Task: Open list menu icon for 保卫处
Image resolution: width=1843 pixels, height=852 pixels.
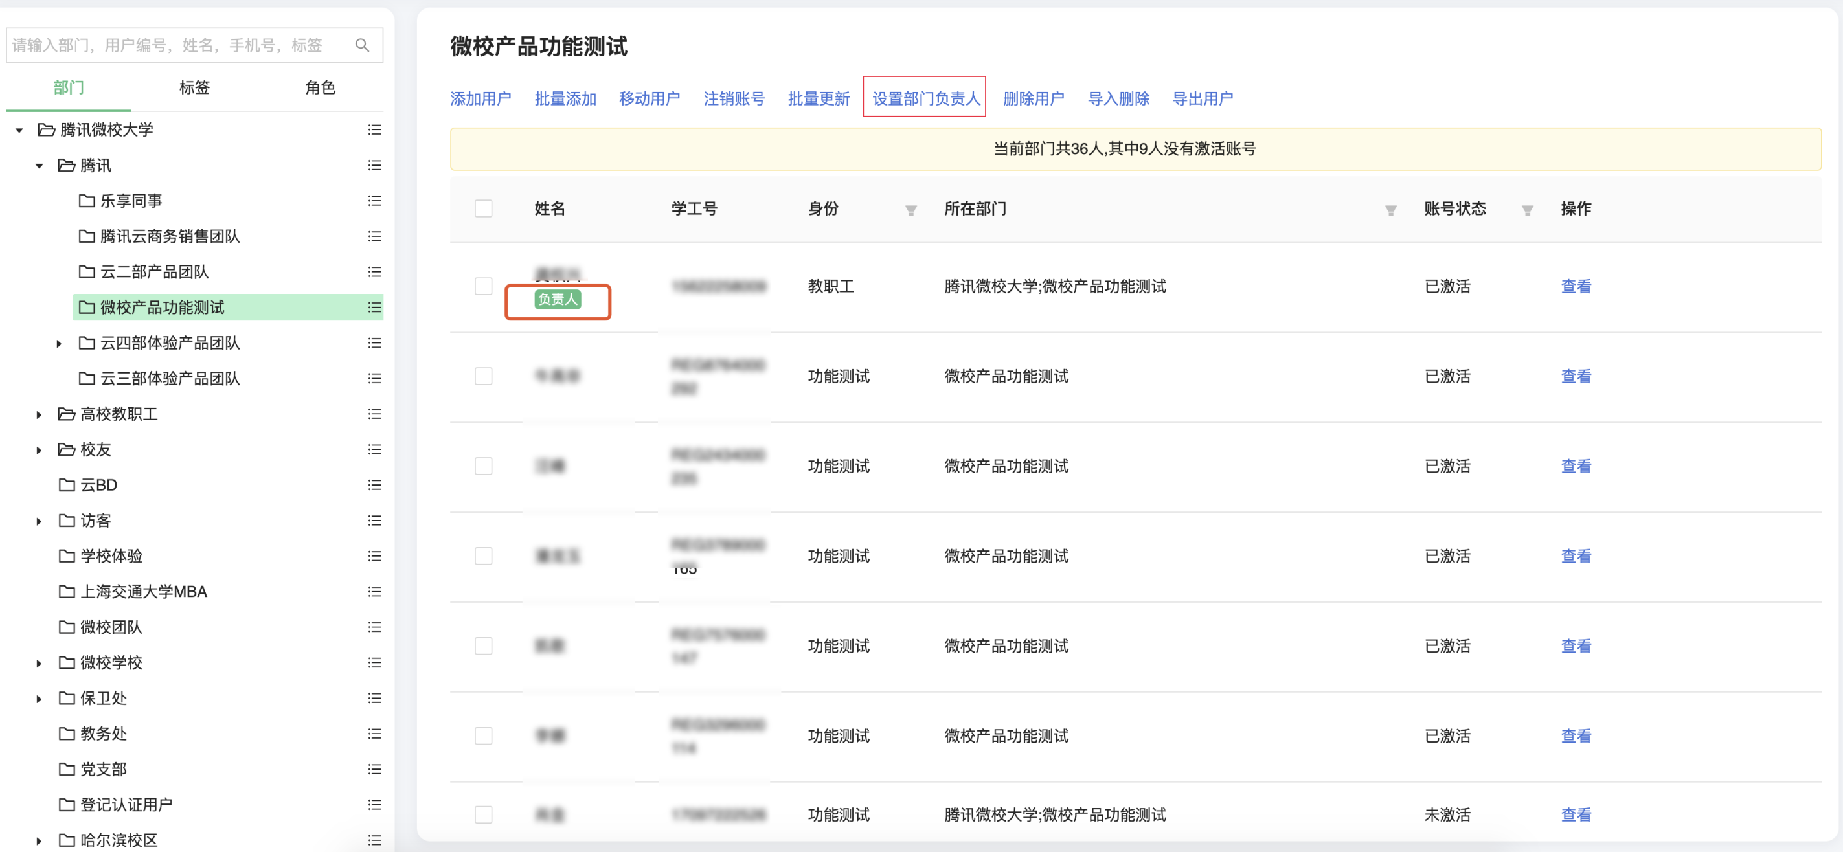Action: pyautogui.click(x=374, y=698)
